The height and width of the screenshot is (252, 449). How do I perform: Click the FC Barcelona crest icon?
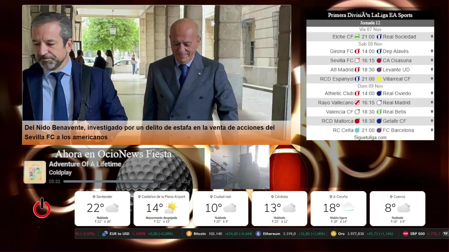(x=379, y=130)
